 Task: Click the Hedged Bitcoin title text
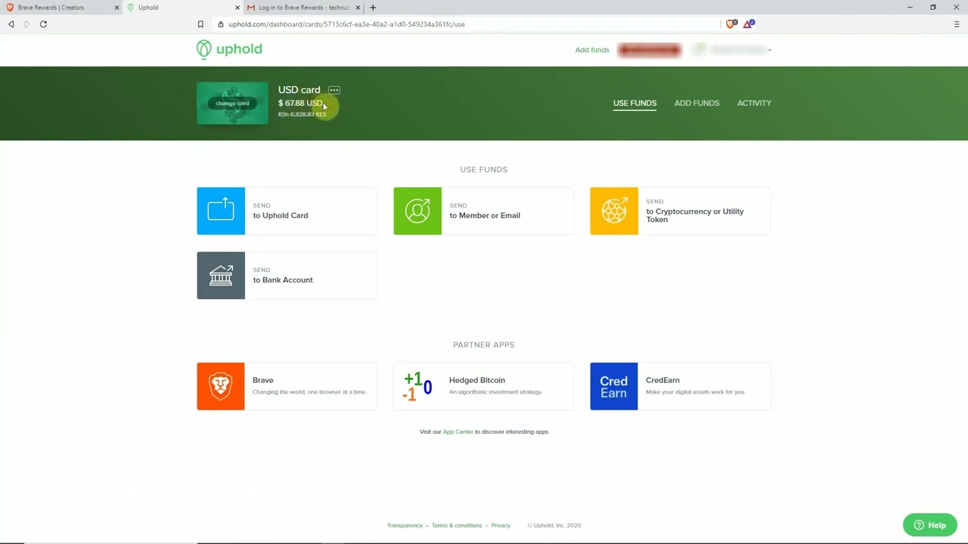coord(477,380)
